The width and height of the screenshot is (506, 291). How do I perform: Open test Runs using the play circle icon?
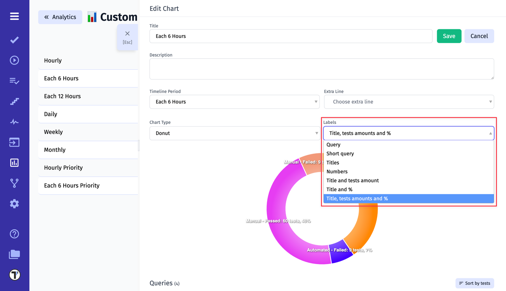point(14,60)
